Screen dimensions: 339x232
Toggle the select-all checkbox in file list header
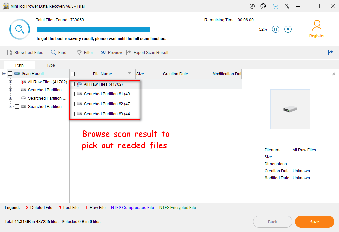point(73,74)
